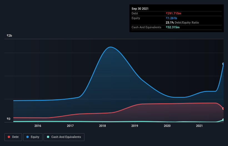Click the 2020 x-axis label

pos(167,126)
